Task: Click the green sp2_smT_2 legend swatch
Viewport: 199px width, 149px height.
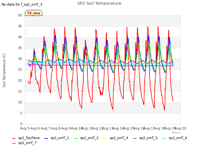Action: click(76, 138)
